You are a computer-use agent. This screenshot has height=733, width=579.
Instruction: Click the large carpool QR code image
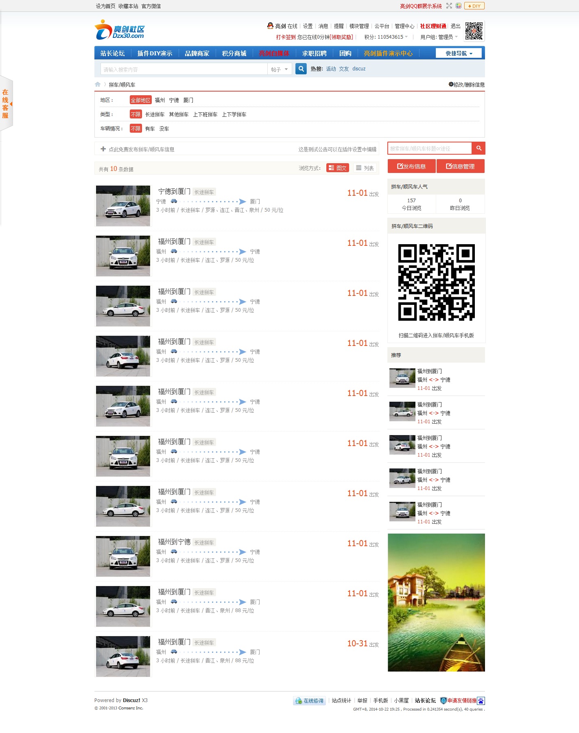[x=437, y=282]
